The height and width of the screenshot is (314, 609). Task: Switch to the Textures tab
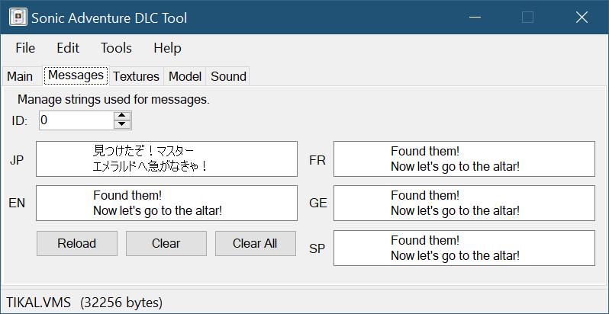tap(136, 76)
